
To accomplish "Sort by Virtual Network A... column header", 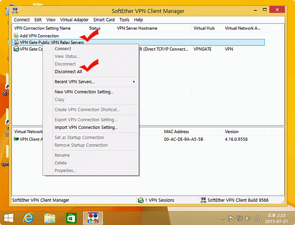I will pyautogui.click(x=244, y=28).
